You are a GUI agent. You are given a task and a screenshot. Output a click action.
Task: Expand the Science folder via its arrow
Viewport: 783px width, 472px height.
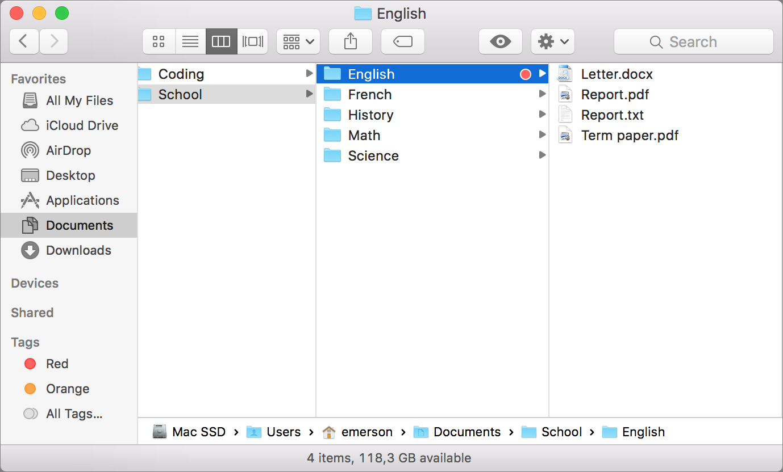(x=542, y=155)
